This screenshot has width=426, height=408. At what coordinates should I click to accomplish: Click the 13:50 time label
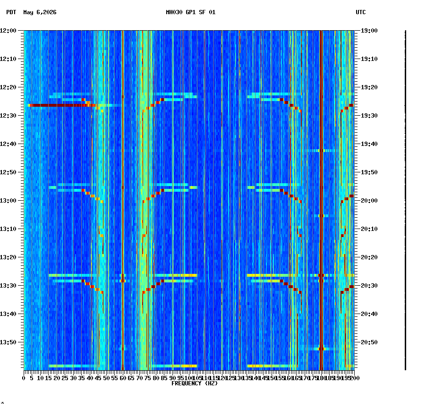(x=8, y=342)
